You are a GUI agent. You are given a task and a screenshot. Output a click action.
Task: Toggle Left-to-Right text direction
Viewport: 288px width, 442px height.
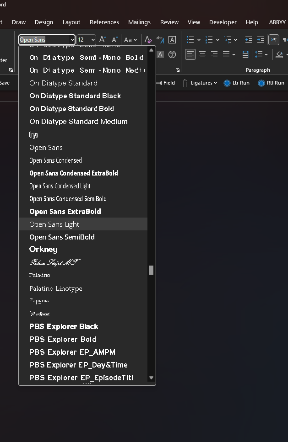click(273, 39)
